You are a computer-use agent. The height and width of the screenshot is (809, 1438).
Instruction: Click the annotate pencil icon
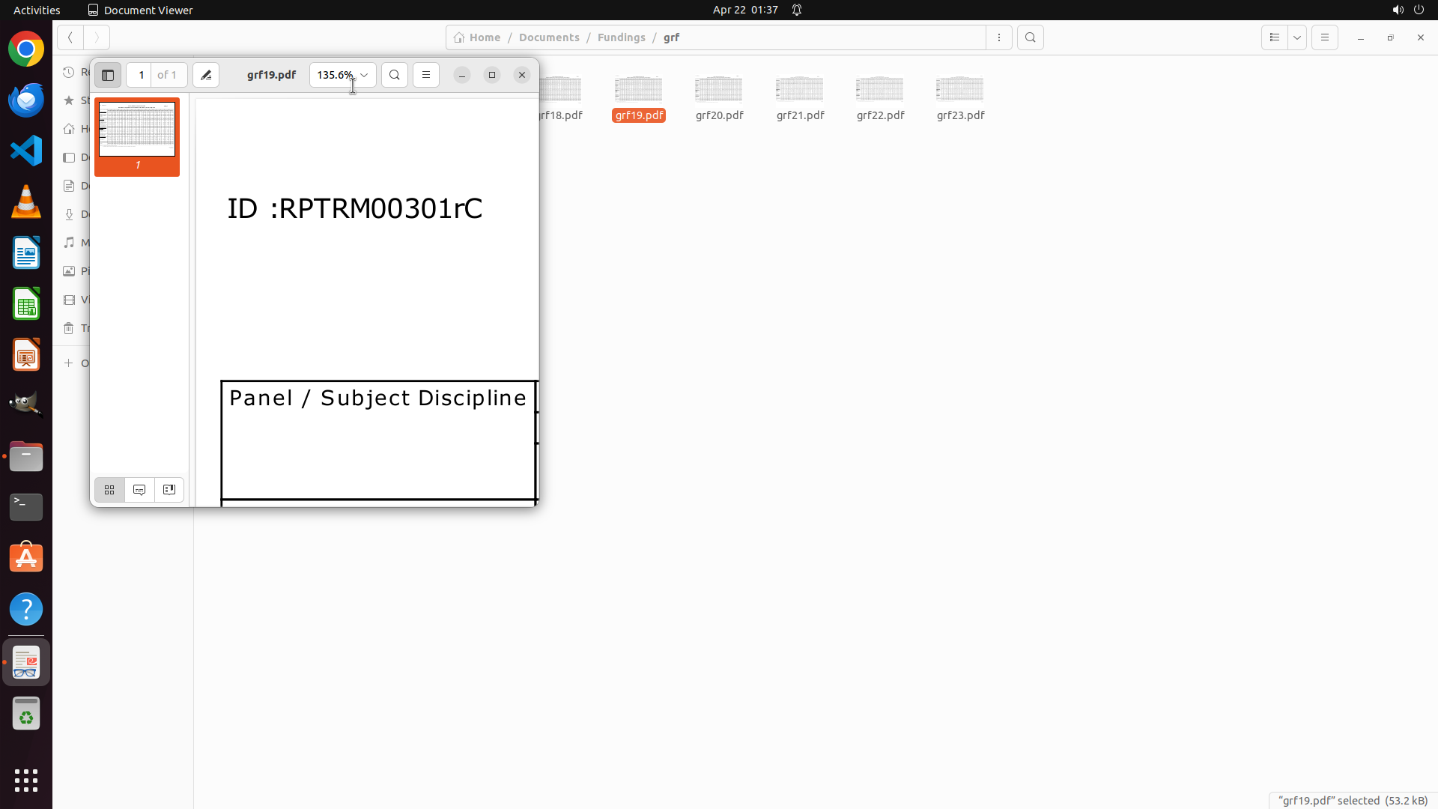(206, 75)
